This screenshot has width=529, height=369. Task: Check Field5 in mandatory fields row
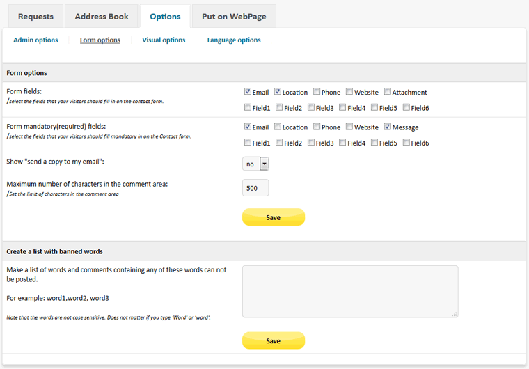374,142
